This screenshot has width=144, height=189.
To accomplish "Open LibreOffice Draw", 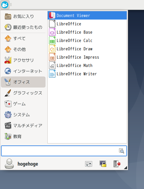I will [x=87, y=49].
